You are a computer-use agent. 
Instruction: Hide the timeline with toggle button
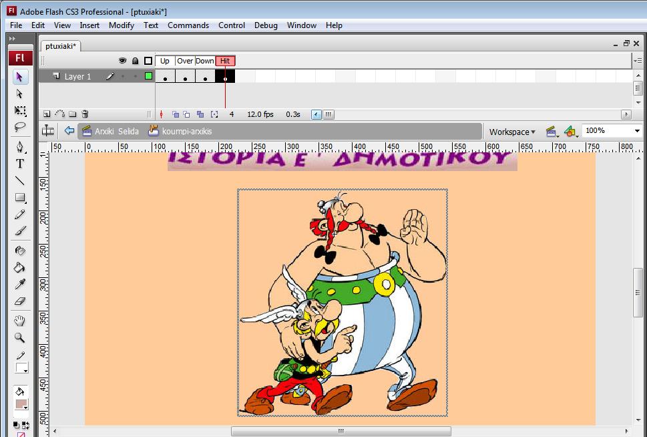pyautogui.click(x=47, y=131)
